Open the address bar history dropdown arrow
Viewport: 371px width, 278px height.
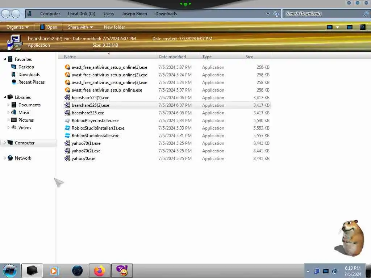268,14
